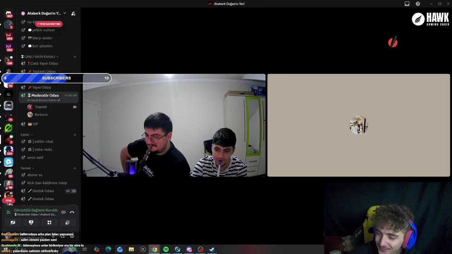The image size is (452, 254).
Task: Open Google Chrome from the taskbar
Action: (x=154, y=249)
